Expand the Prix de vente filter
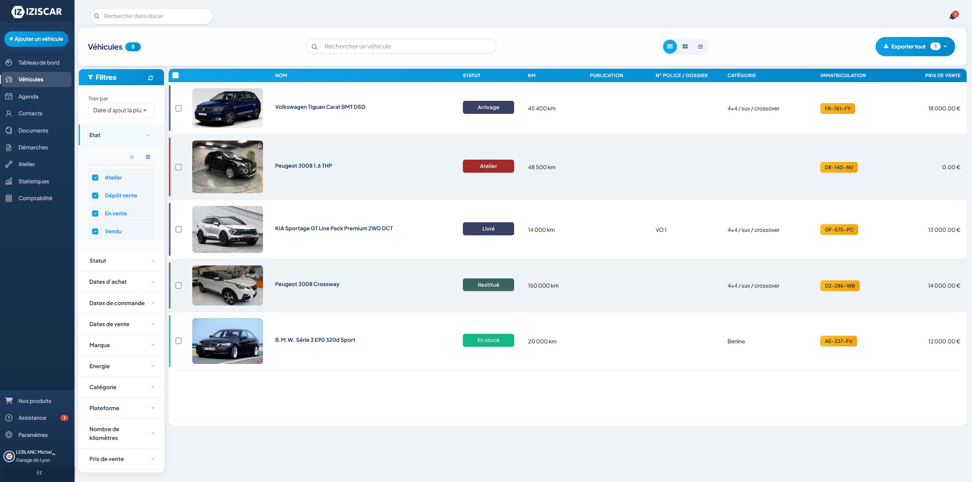Image resolution: width=972 pixels, height=482 pixels. click(122, 459)
